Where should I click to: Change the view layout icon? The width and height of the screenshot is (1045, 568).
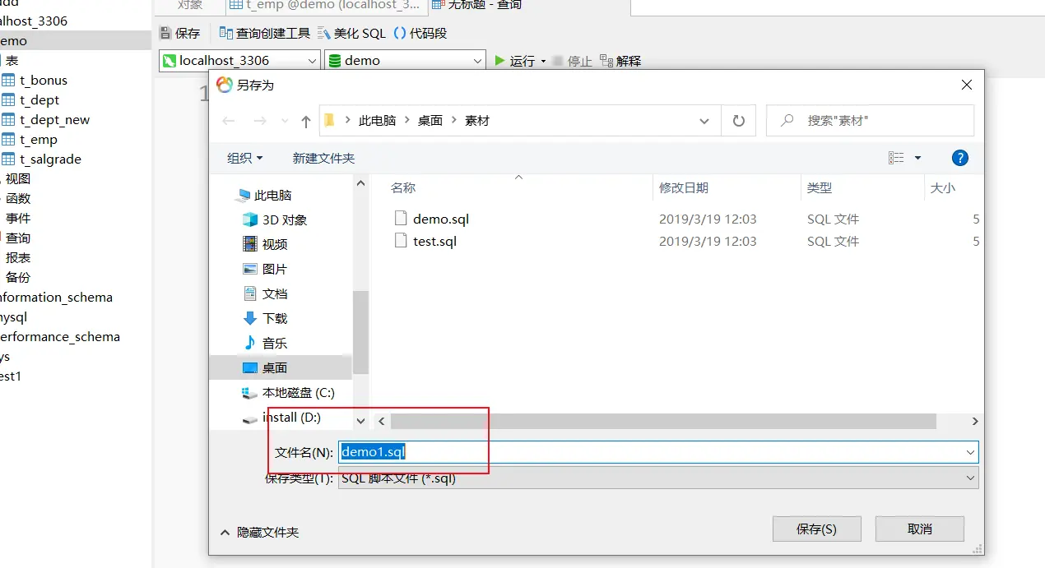[896, 158]
